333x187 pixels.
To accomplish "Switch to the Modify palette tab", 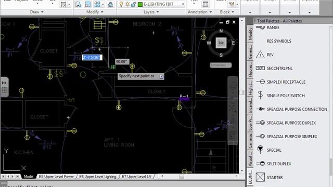I will (x=250, y=34).
